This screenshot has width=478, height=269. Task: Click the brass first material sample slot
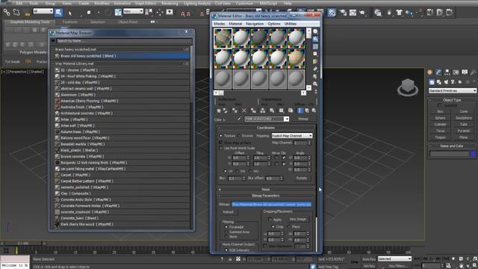[223, 38]
